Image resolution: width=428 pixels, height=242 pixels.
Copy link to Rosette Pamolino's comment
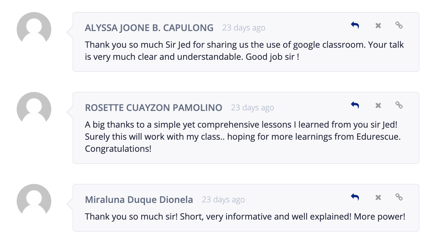pyautogui.click(x=399, y=105)
